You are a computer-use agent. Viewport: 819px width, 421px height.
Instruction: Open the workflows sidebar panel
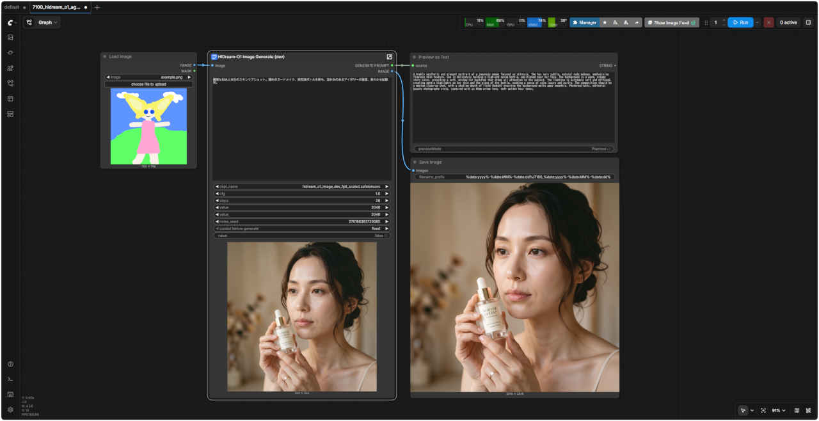(x=10, y=83)
